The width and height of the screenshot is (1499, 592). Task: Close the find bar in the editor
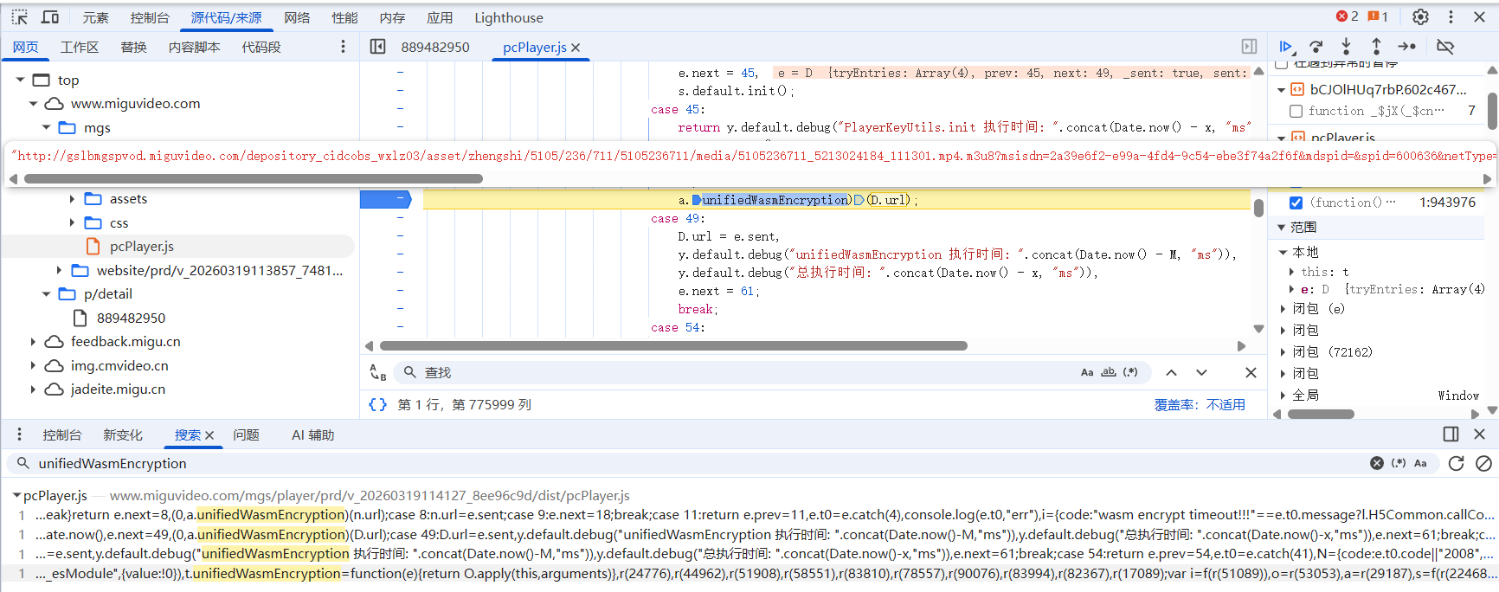click(1251, 373)
